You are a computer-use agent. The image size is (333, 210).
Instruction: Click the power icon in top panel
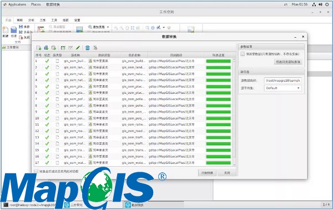(x=327, y=4)
